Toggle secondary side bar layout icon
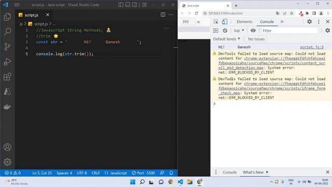Image resolution: width=332 pixels, height=187 pixels. 134,5
